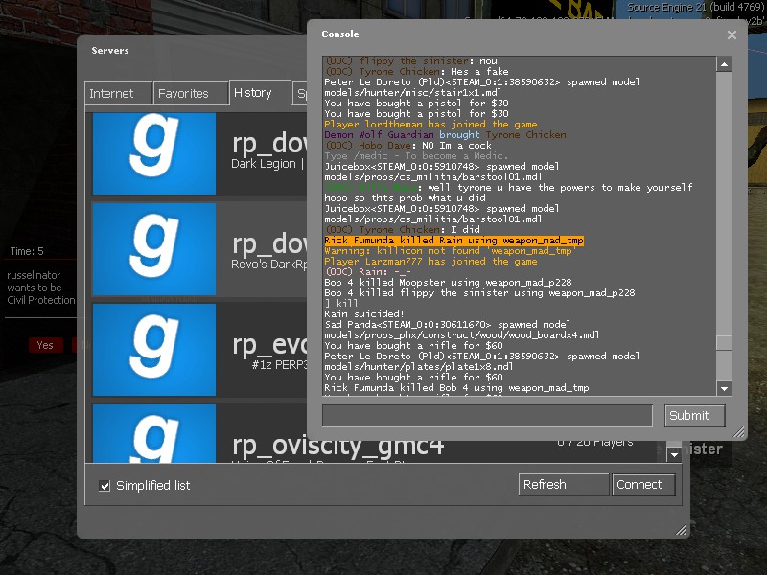Click the console scrollbar thumb
Viewport: 767px width, 575px height.
coord(724,343)
